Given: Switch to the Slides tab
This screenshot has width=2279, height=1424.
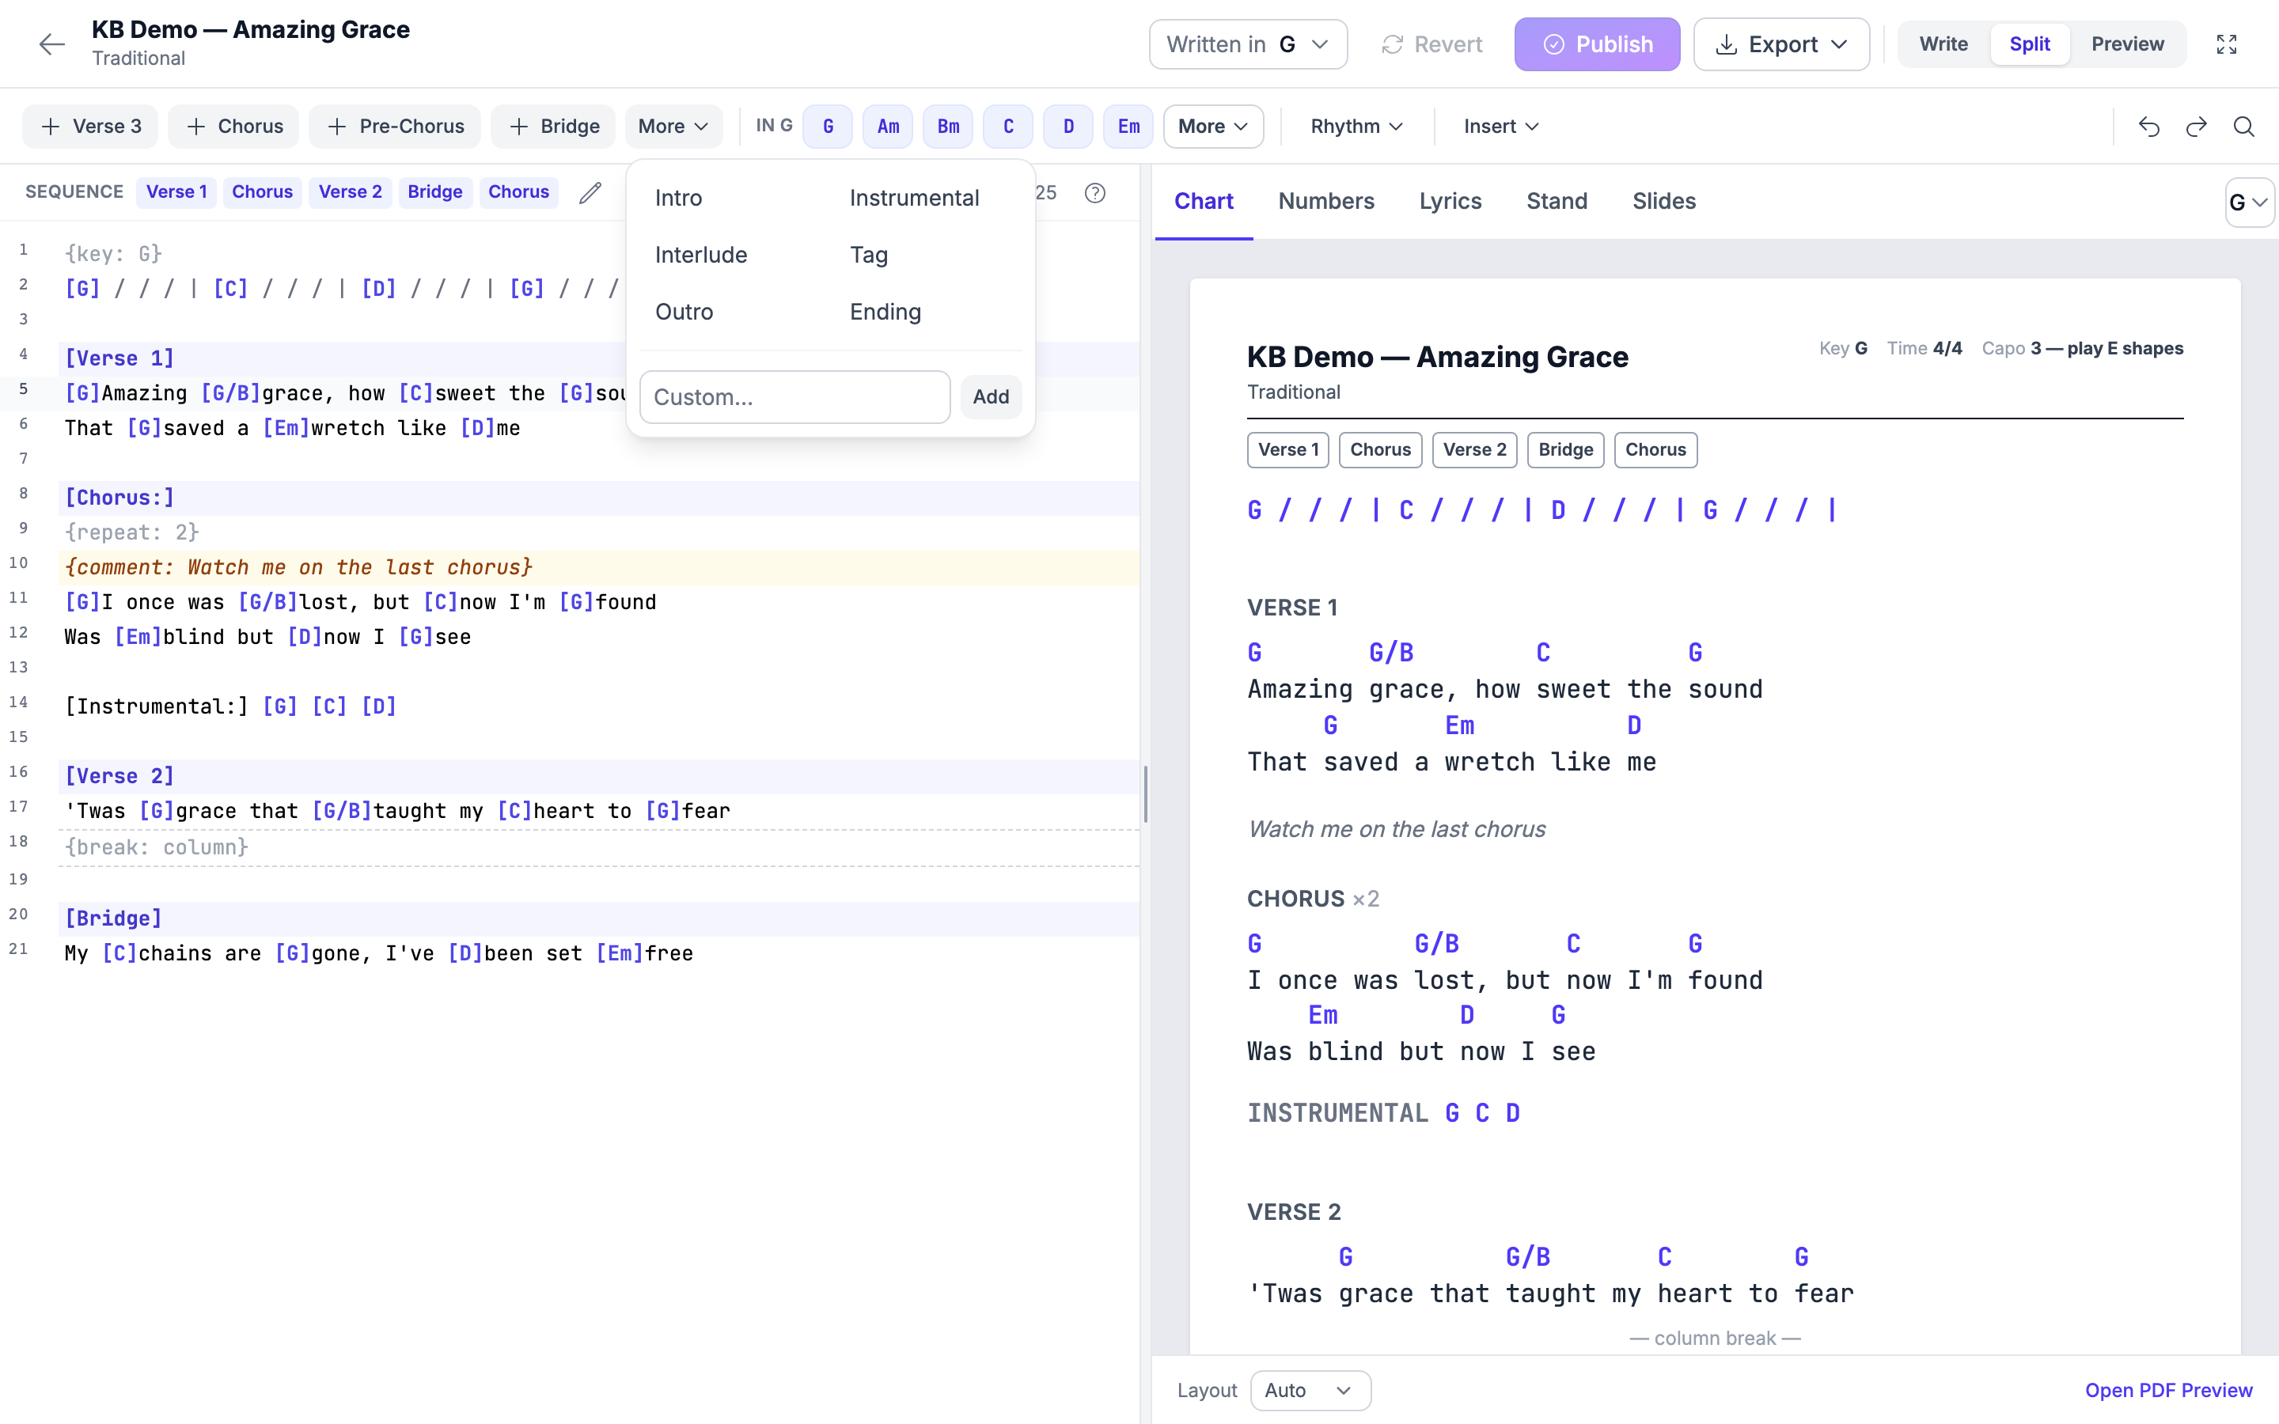Looking at the screenshot, I should [x=1663, y=201].
